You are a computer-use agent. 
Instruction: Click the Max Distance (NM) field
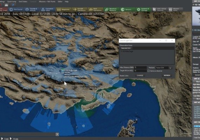tap(140, 67)
